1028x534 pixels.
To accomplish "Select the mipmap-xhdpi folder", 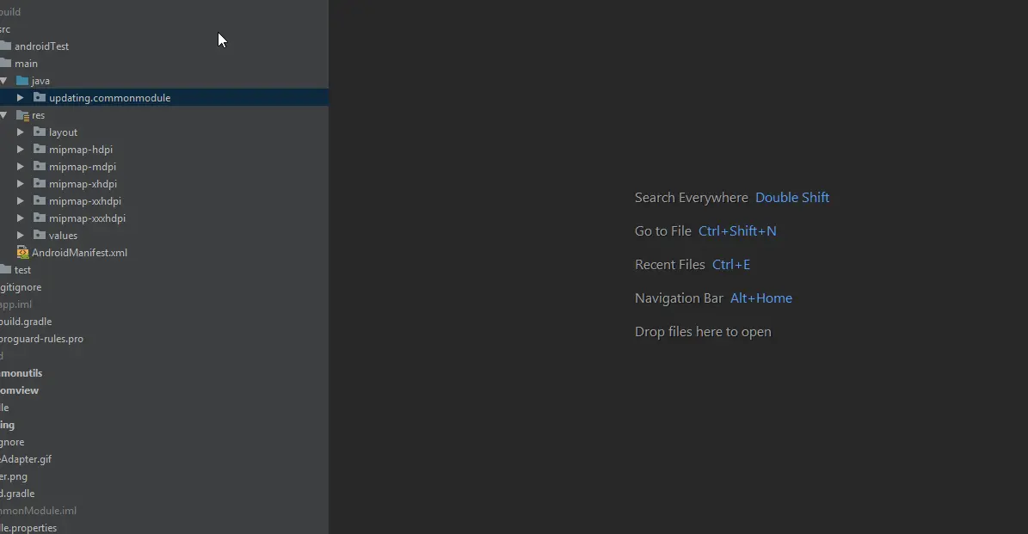I will (x=83, y=184).
